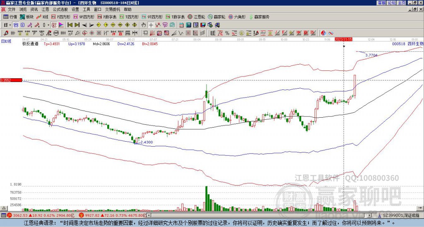Click the red-blue yin-yang icon
This screenshot has height=227, width=424.
tap(323, 33)
